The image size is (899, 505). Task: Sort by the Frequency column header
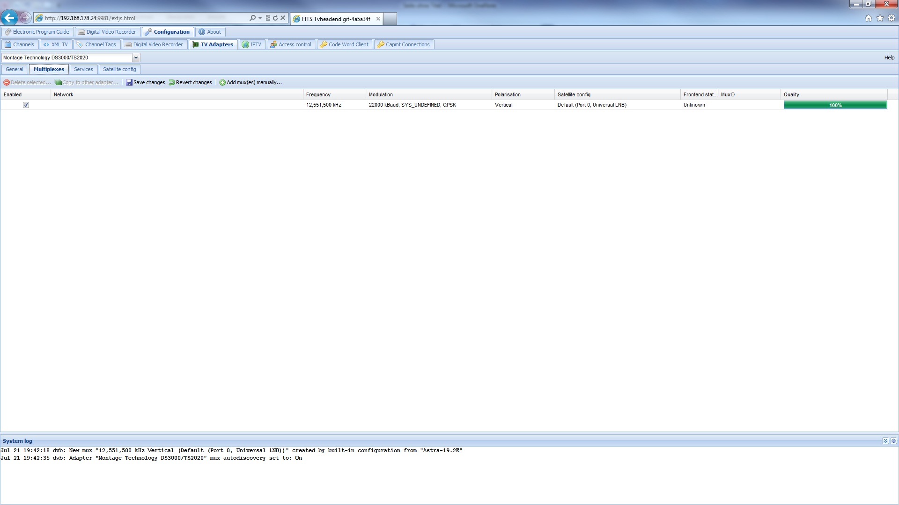point(318,94)
